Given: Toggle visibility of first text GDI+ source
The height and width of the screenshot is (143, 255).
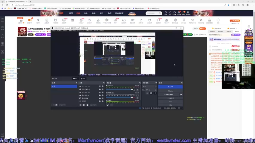Looking at the screenshot, I should click(x=100, y=86).
